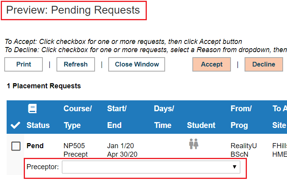Screen dimensions: 287x182
Task: Click the select-all checkmark icon in header
Action: [x=15, y=125]
